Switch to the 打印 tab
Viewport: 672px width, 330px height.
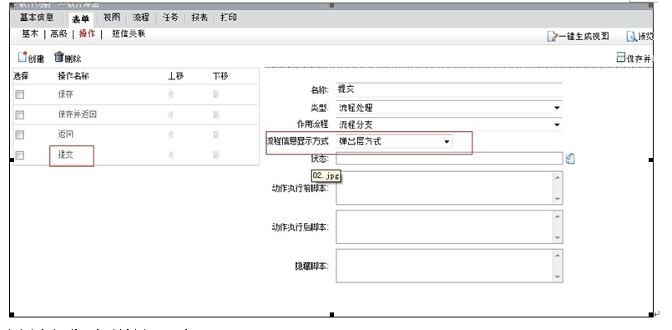[229, 18]
